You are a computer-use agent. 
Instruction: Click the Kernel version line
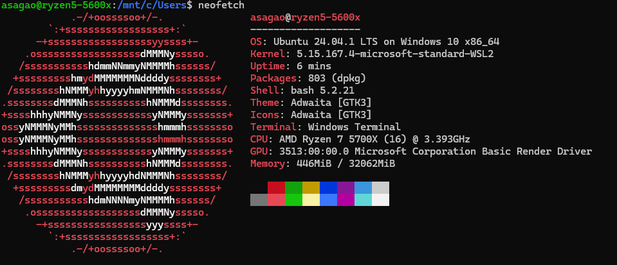372,54
